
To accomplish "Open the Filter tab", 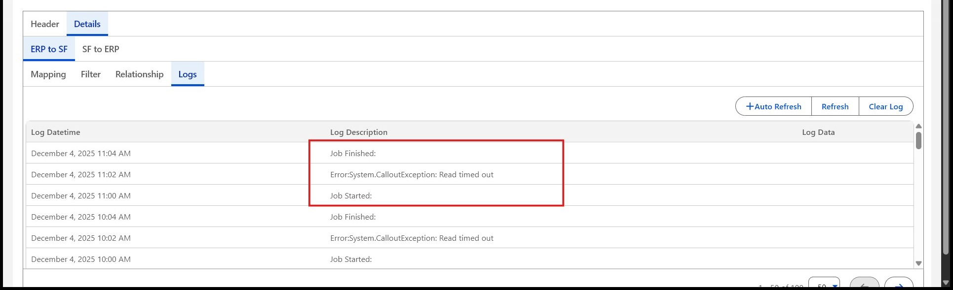I will [91, 74].
